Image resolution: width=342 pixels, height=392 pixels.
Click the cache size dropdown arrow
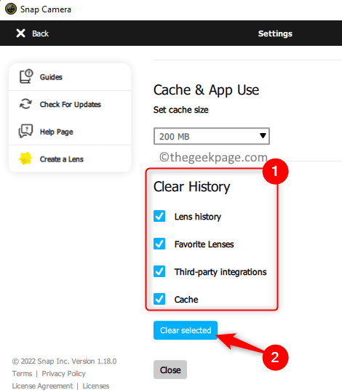263,136
